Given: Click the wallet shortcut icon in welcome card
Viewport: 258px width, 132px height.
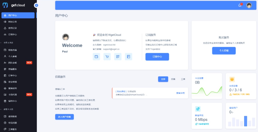Looking at the screenshot, I should click(x=96, y=57).
